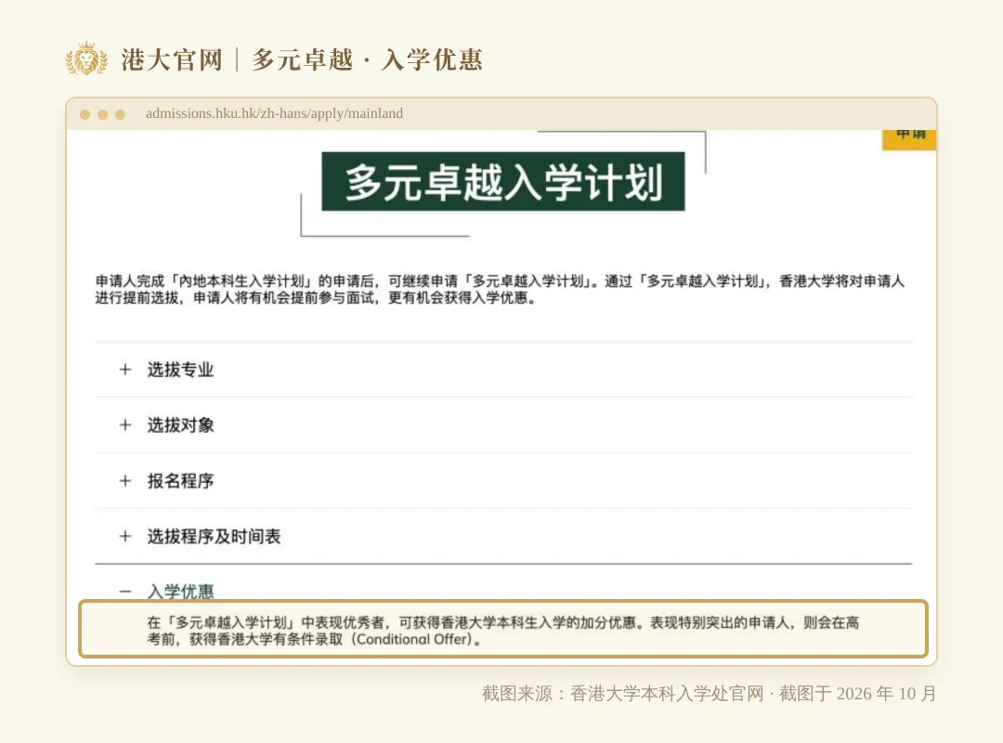Viewport: 1003px width, 743px height.
Task: Open the 报名程序 accordion heading
Action: click(180, 481)
